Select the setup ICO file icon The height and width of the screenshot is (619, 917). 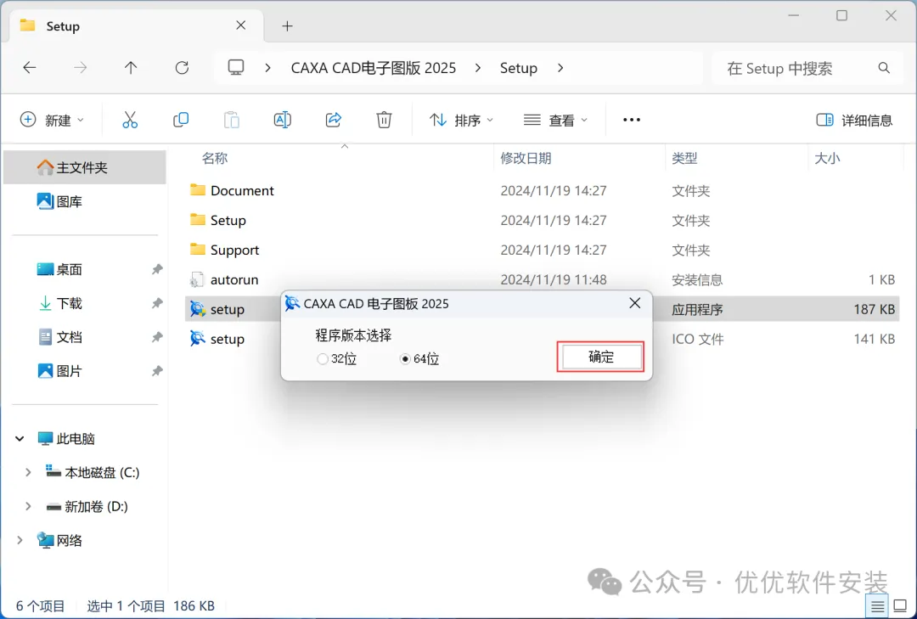tap(198, 338)
